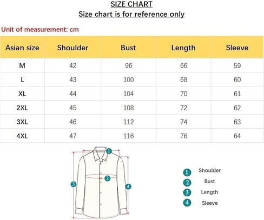Click the shirt diagram illustration
Viewport: 264px width, 220px height.
[x=101, y=182]
